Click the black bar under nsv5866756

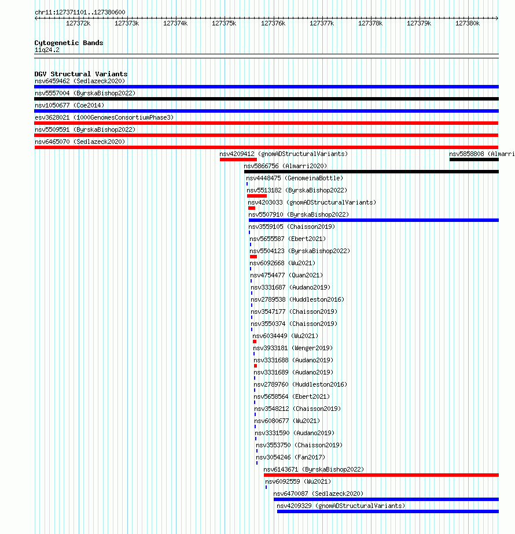371,172
